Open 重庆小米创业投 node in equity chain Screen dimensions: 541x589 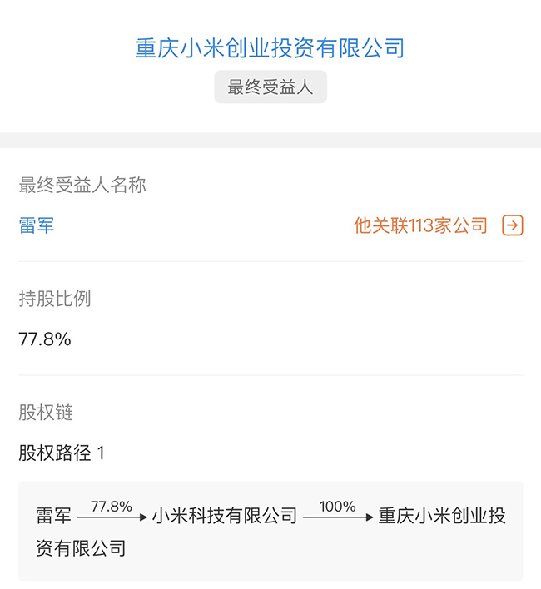point(441,517)
